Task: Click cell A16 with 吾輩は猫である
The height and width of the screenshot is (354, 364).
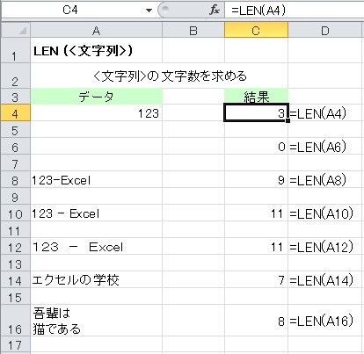Action: (x=96, y=321)
